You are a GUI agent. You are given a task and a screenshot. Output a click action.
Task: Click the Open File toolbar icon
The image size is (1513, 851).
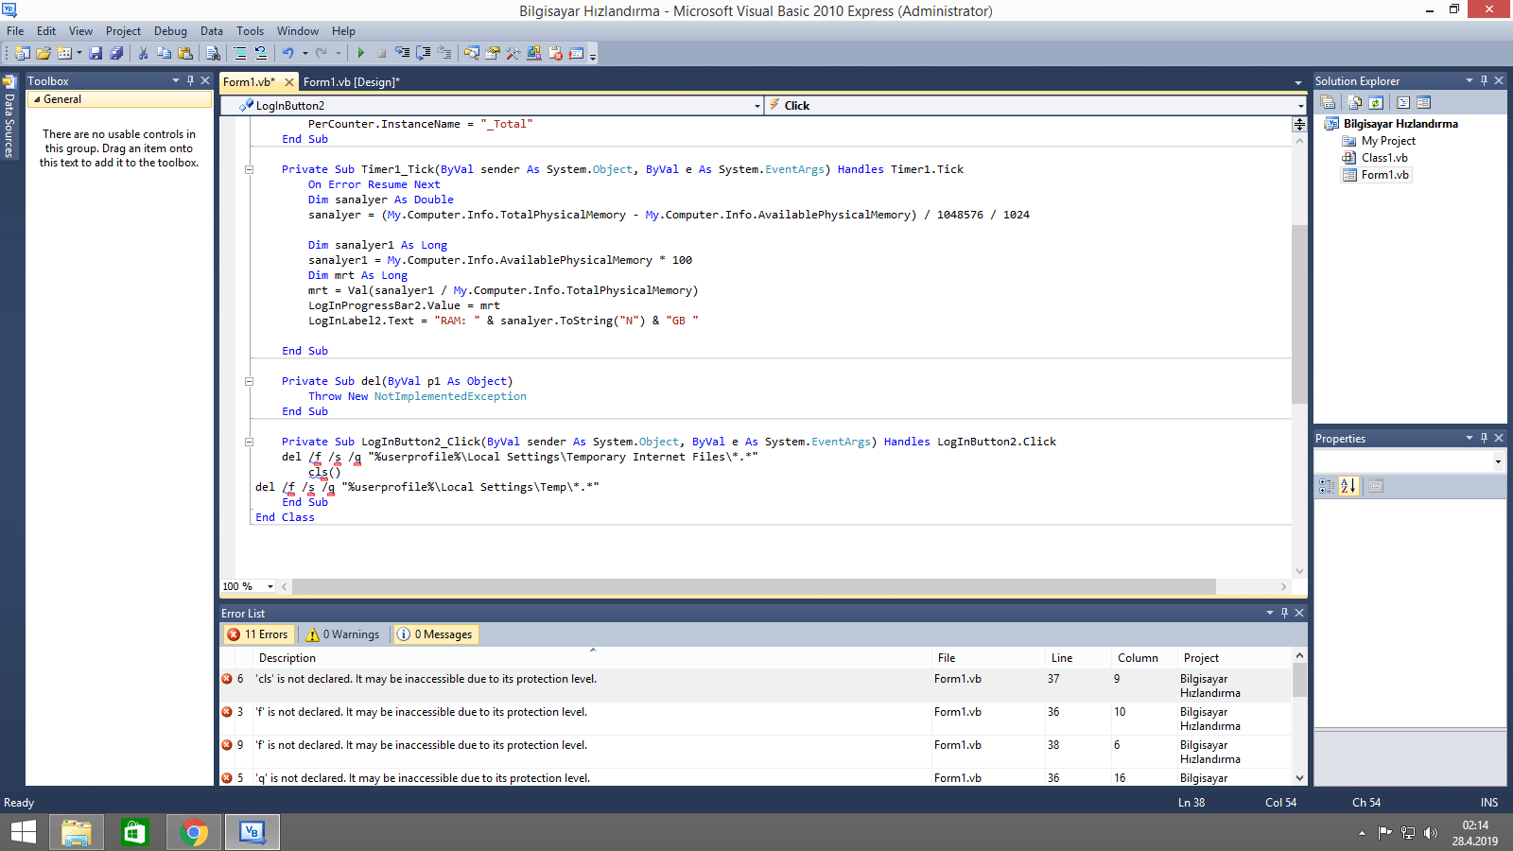pyautogui.click(x=43, y=53)
